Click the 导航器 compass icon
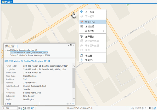Screen dimensions: 157x110 point(82,55)
